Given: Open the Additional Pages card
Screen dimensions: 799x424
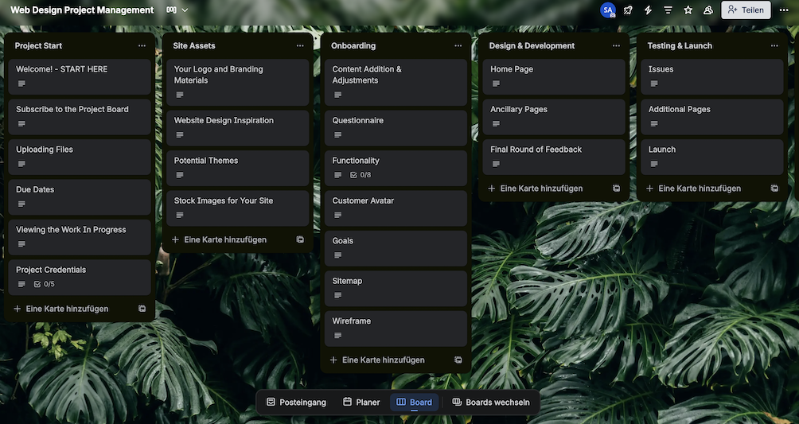Looking at the screenshot, I should 712,117.
